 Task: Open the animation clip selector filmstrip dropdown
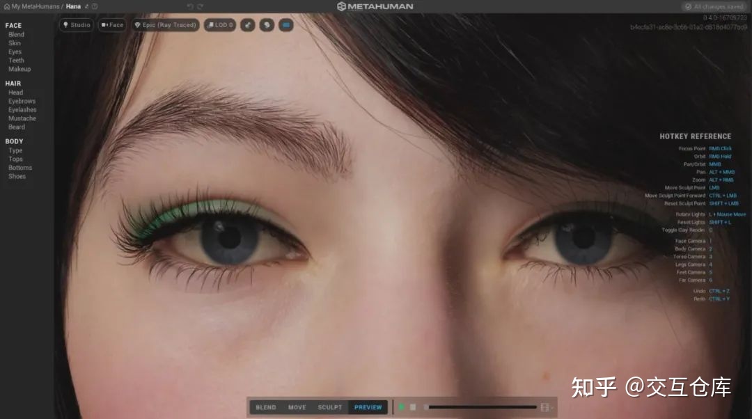pyautogui.click(x=547, y=407)
